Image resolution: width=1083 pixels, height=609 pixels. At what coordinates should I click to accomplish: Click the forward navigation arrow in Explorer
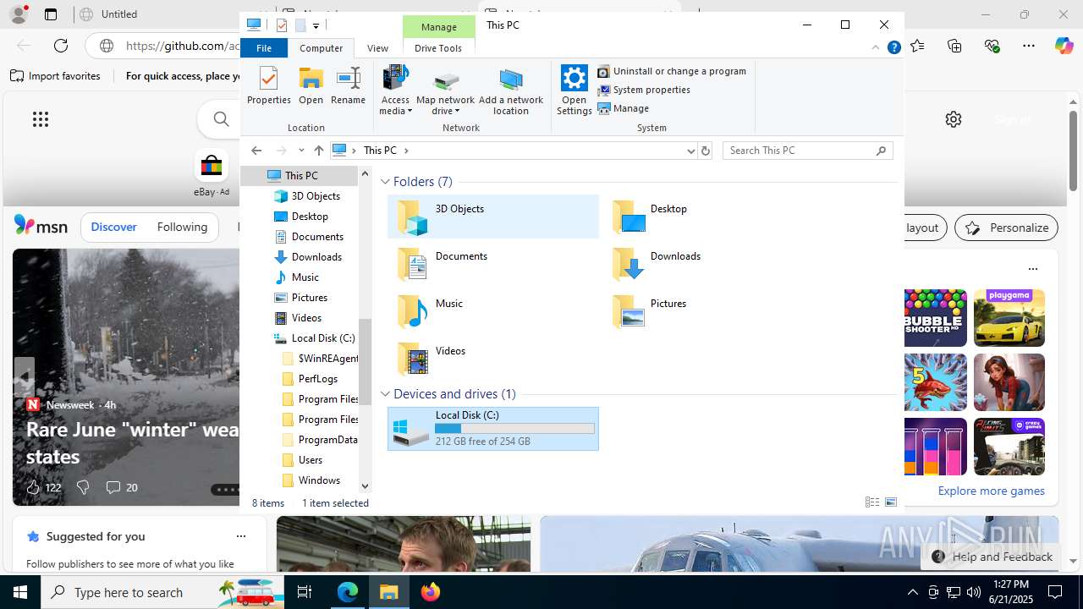point(282,151)
